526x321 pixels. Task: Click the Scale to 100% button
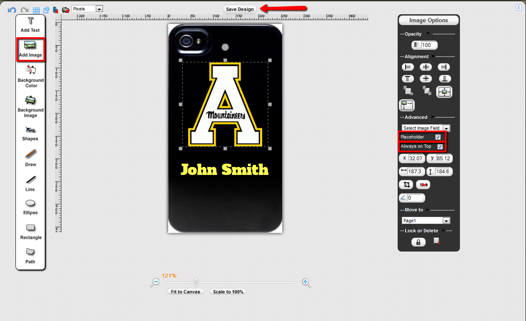228,292
